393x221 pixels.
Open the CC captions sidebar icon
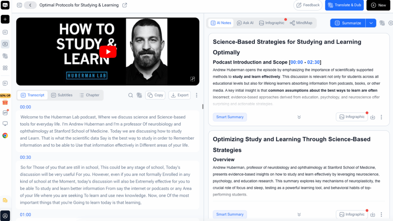click(5, 32)
